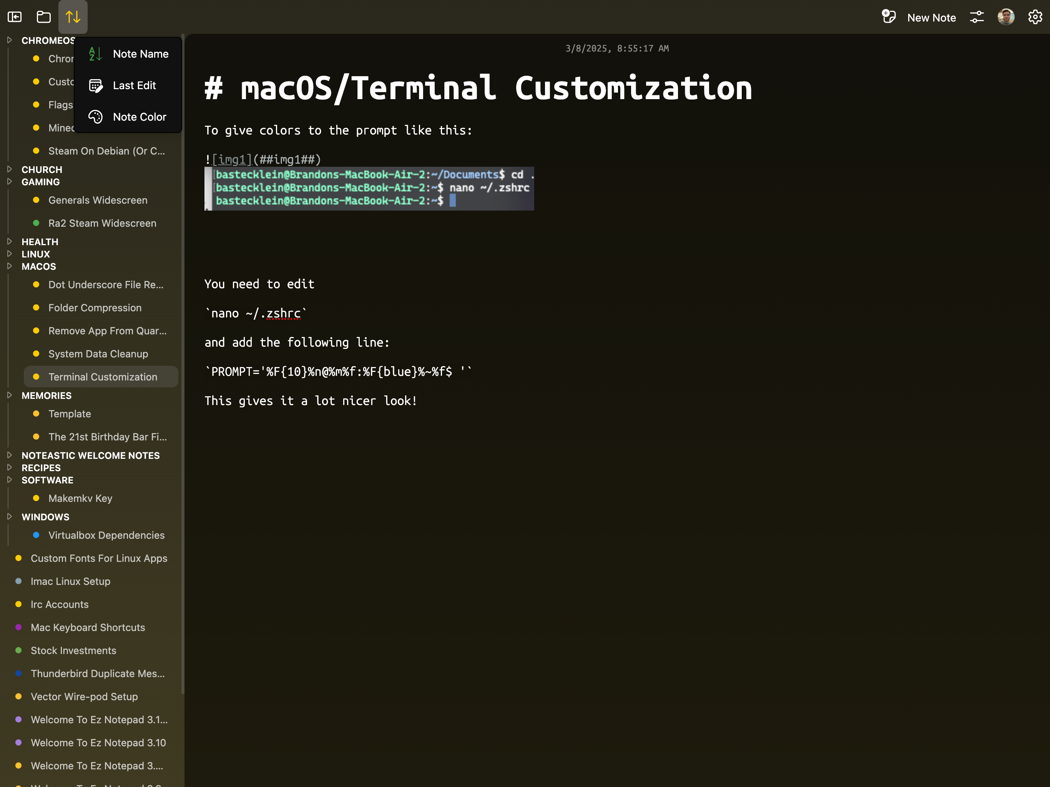Collapse the CHROMEOS folder

9,40
